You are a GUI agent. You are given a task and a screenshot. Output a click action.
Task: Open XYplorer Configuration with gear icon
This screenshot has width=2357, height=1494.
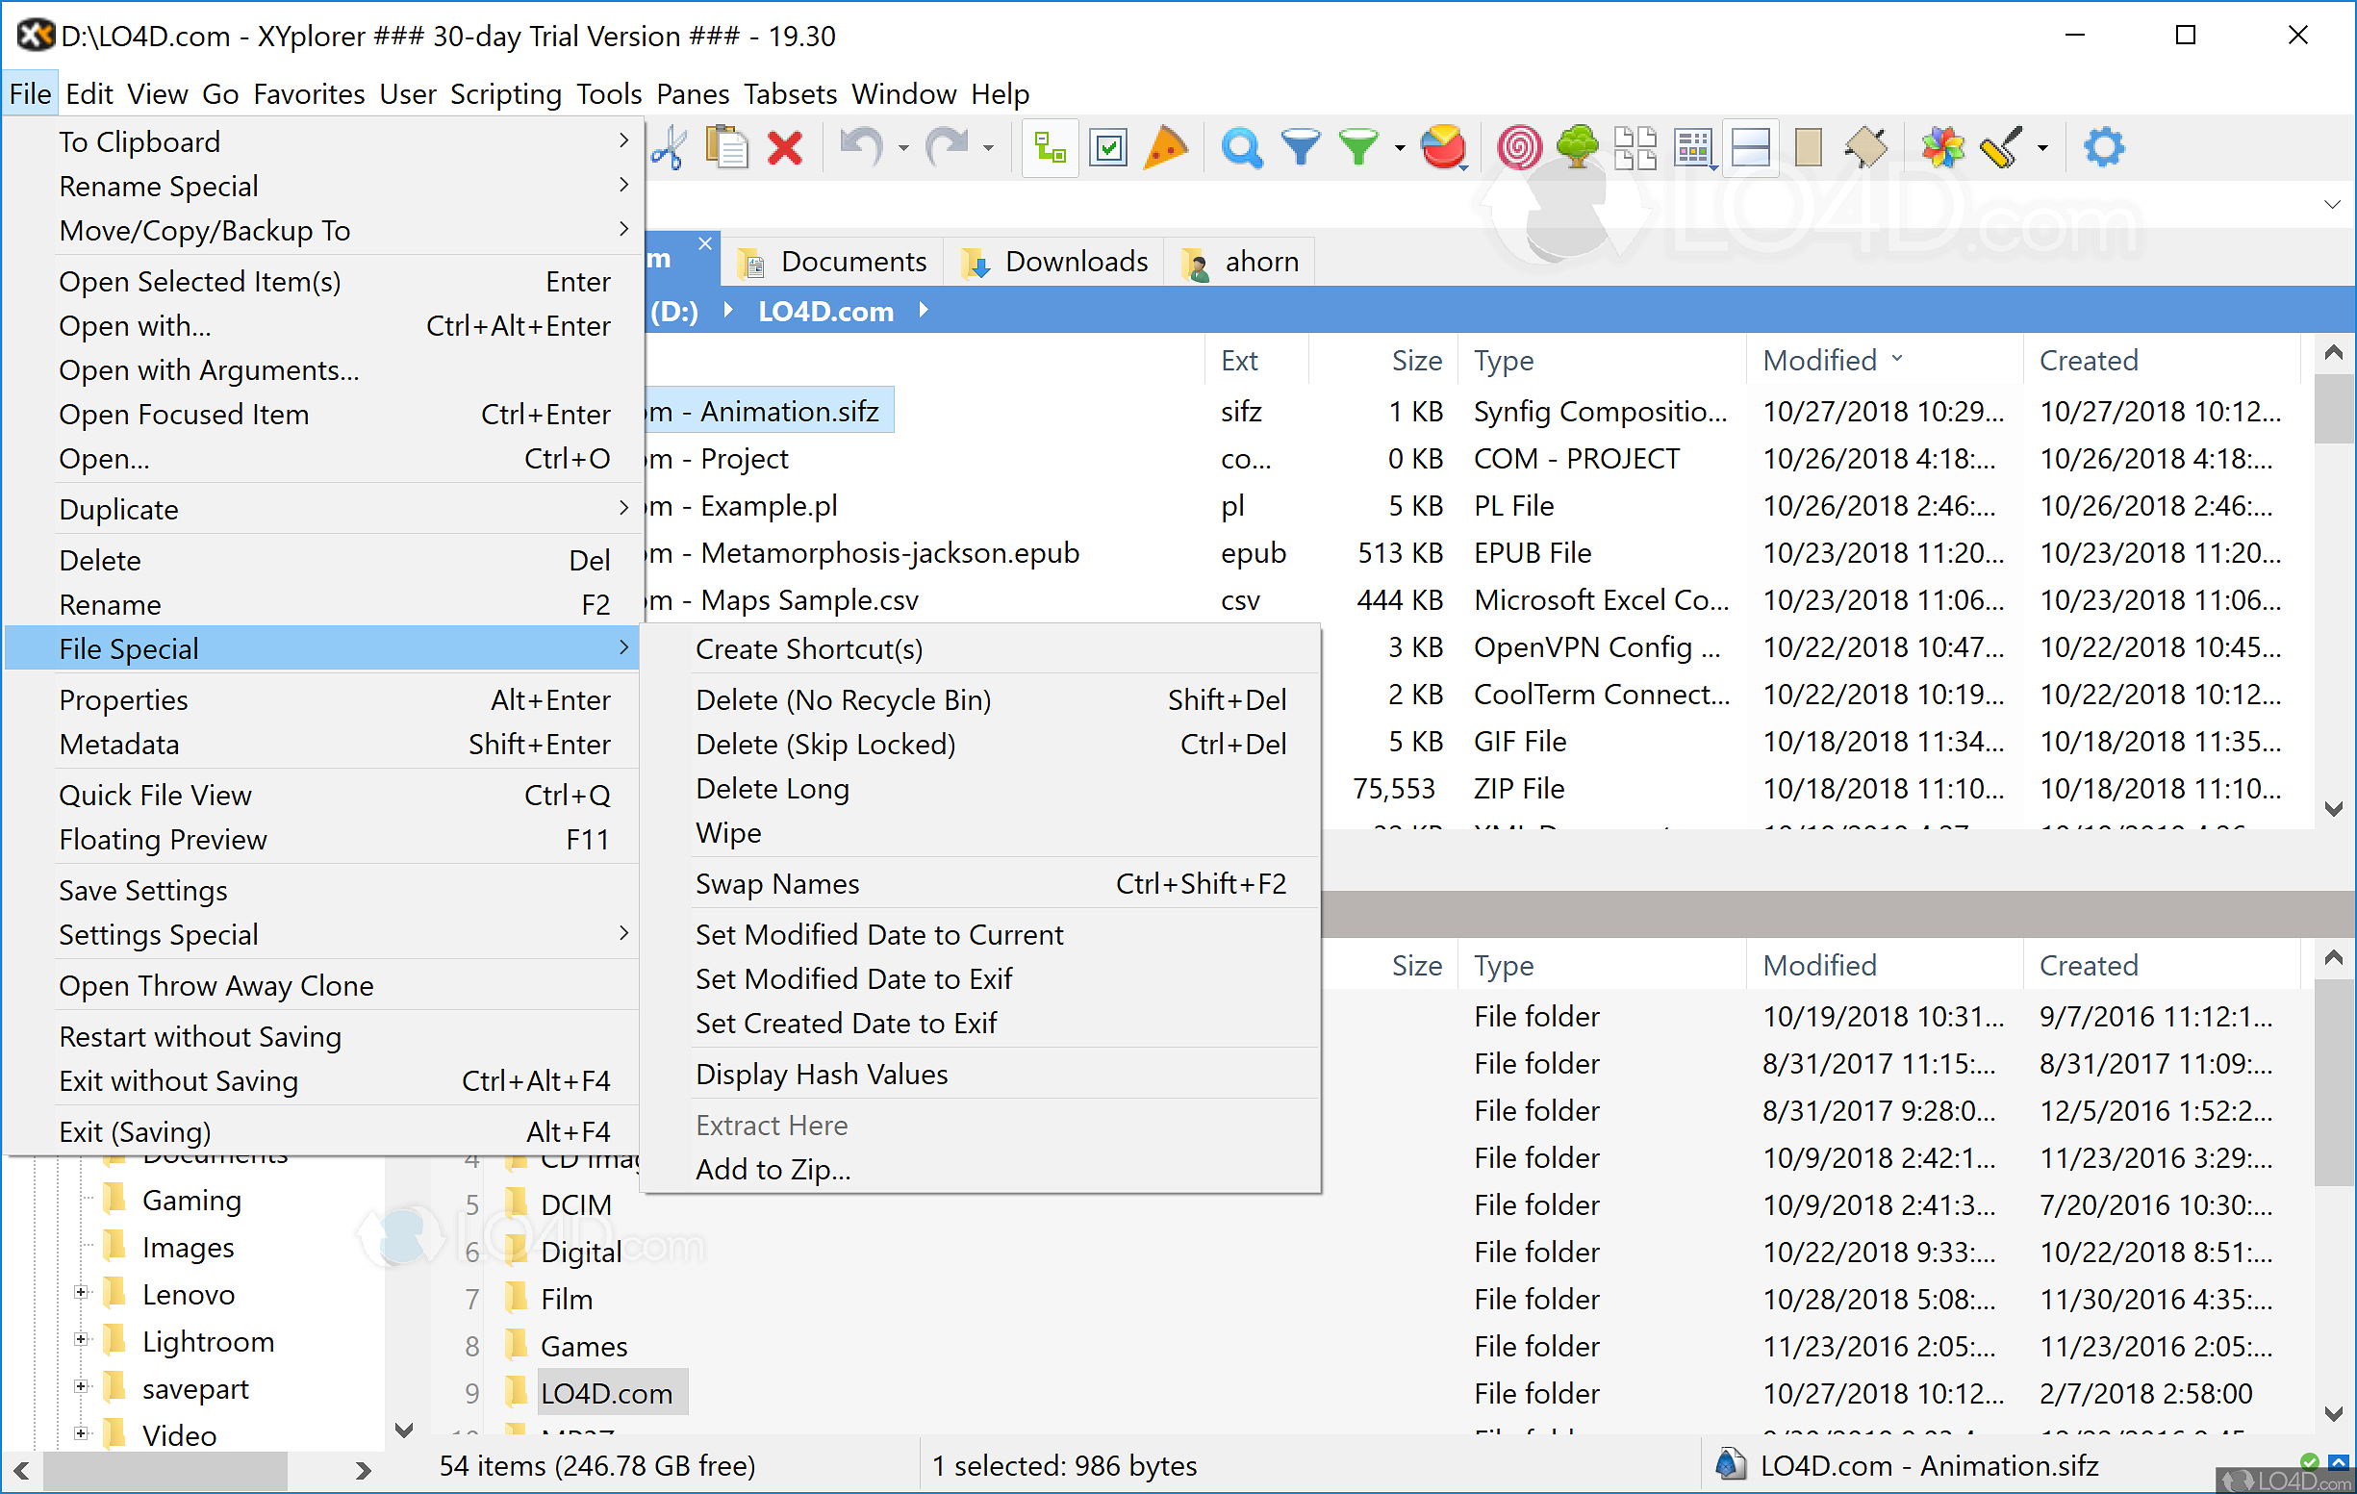[2105, 147]
